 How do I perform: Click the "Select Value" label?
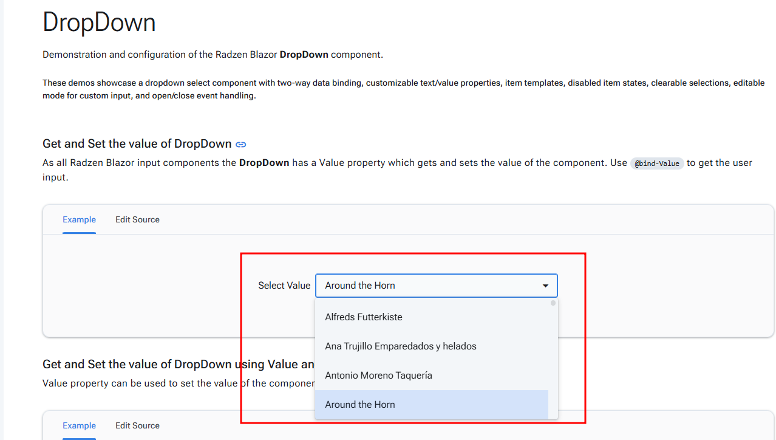tap(284, 286)
